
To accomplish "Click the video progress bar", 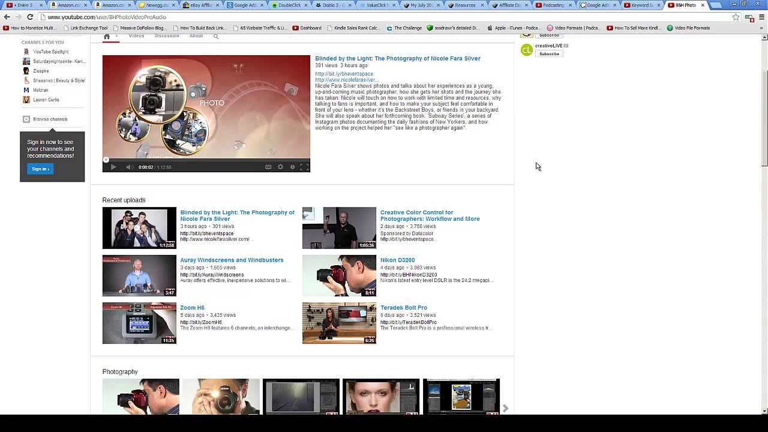I will (206, 160).
